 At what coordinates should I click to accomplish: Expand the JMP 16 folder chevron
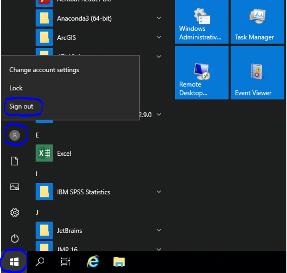tap(159, 249)
